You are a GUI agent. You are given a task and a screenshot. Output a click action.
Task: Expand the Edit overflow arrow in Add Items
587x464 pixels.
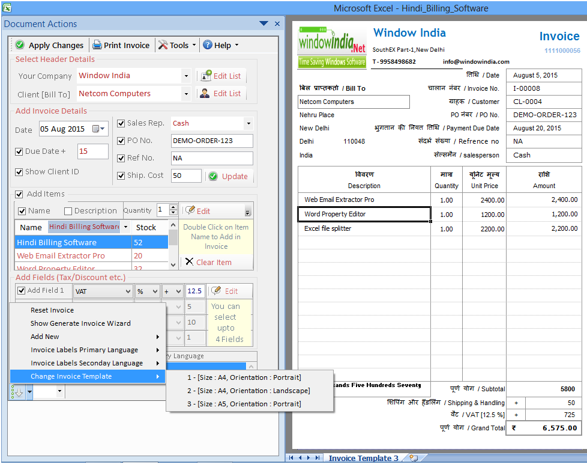coord(247,212)
